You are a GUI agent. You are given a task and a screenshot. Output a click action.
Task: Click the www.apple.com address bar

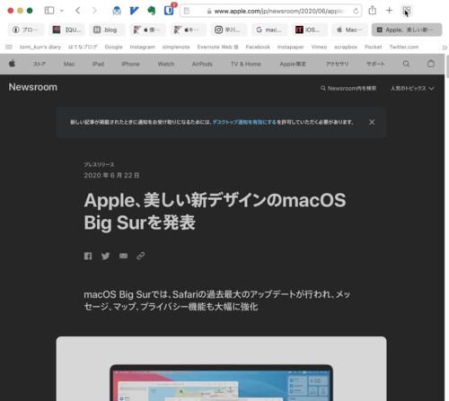[x=270, y=11]
